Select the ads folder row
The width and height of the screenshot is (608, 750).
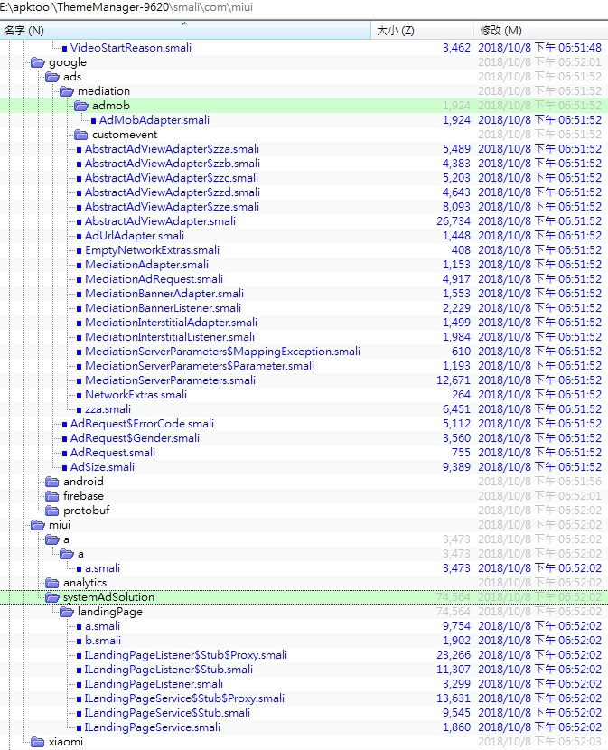point(304,77)
